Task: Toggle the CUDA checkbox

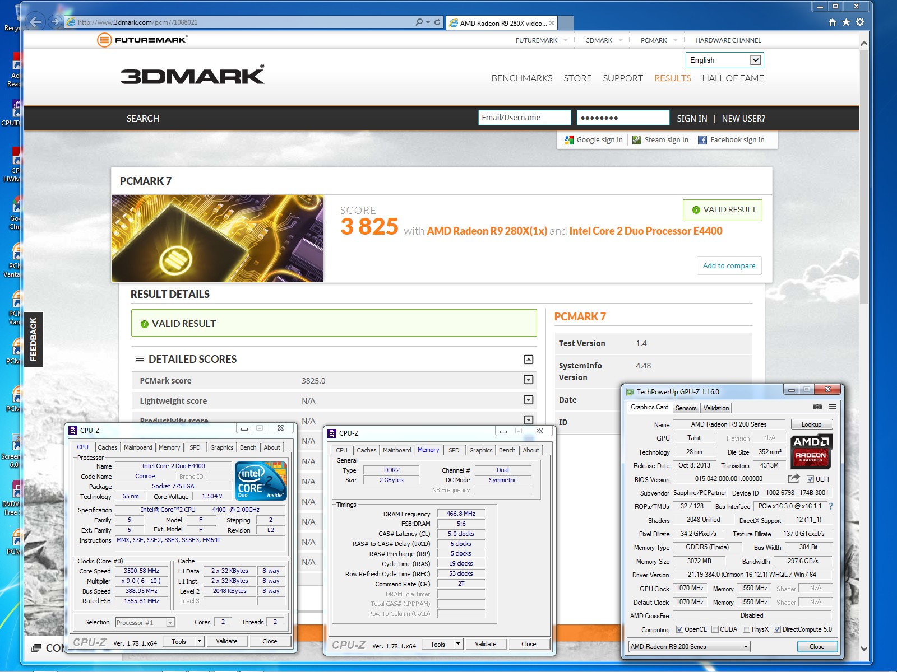Action: click(x=715, y=629)
